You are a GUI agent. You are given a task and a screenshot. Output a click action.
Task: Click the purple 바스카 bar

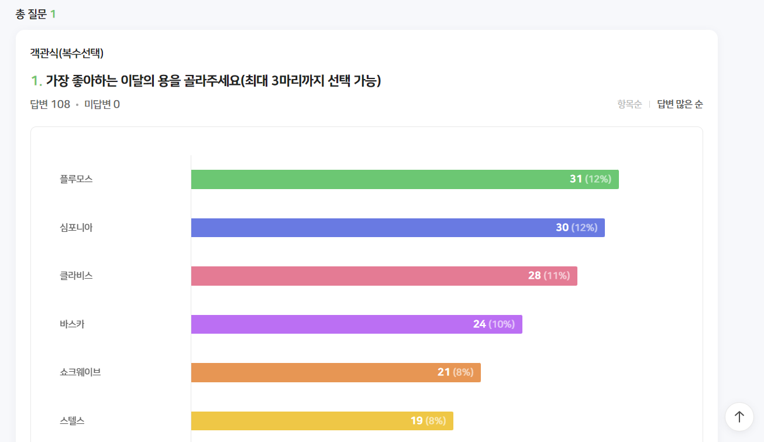click(356, 324)
